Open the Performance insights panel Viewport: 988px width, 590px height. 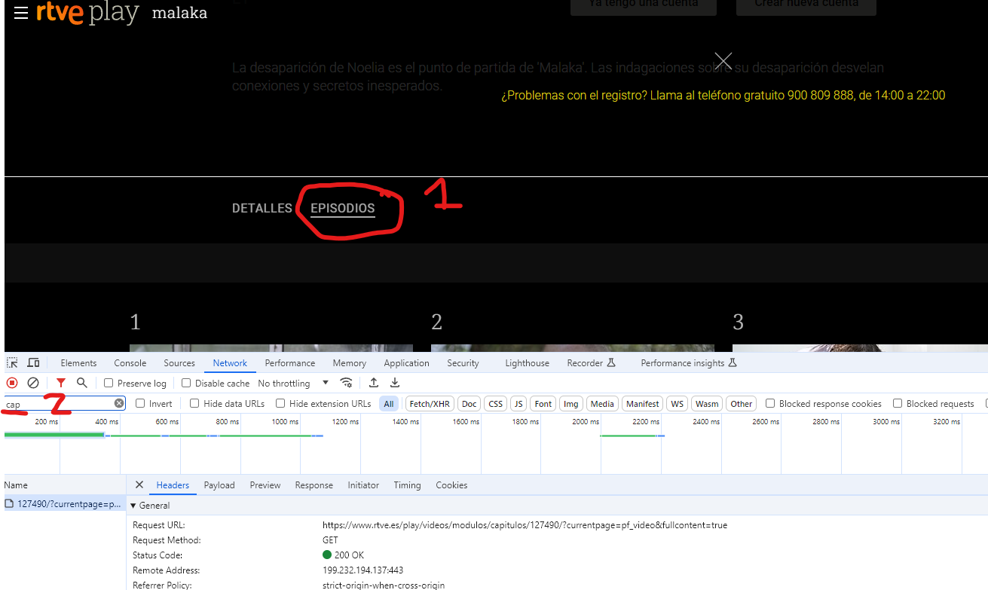688,363
